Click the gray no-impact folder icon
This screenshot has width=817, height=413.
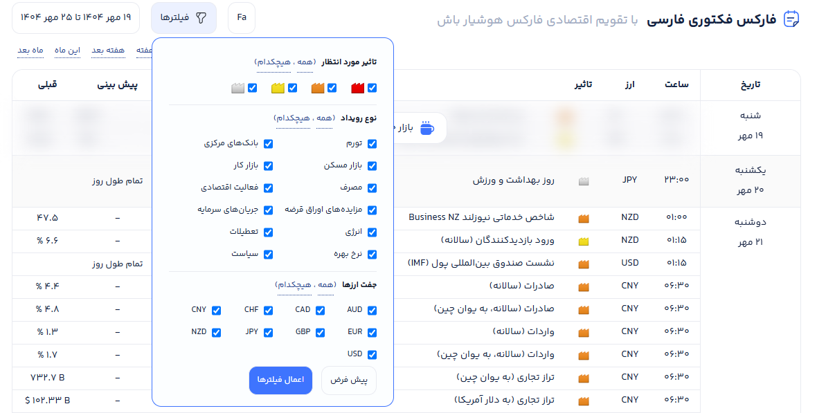pyautogui.click(x=237, y=89)
